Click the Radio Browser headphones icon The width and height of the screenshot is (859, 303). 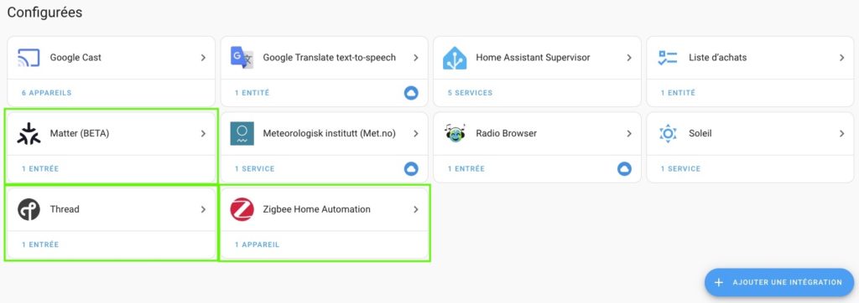tap(455, 133)
